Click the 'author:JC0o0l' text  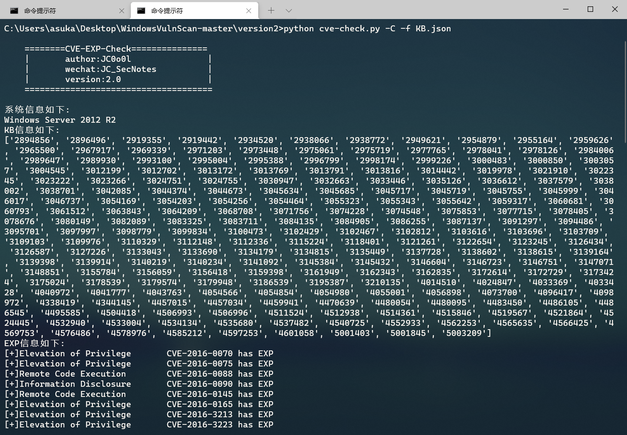coord(98,59)
